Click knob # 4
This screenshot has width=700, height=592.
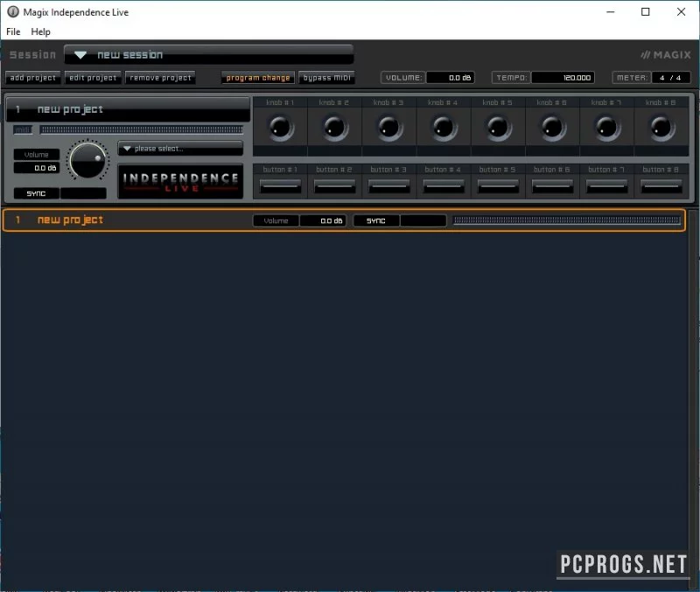coord(444,127)
